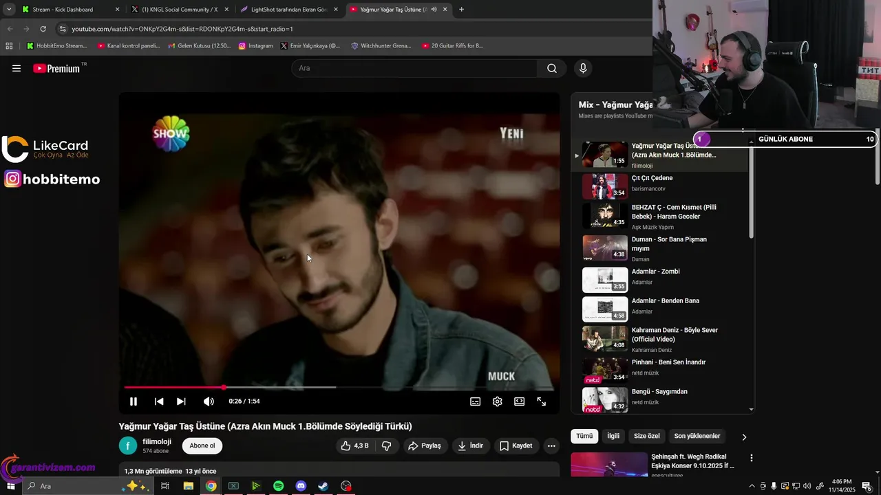The height and width of the screenshot is (495, 881).
Task: Open Kanal kontrol paneli bookmark
Action: 129,46
